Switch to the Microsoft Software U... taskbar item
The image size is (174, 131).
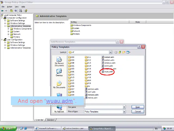coord(48,129)
